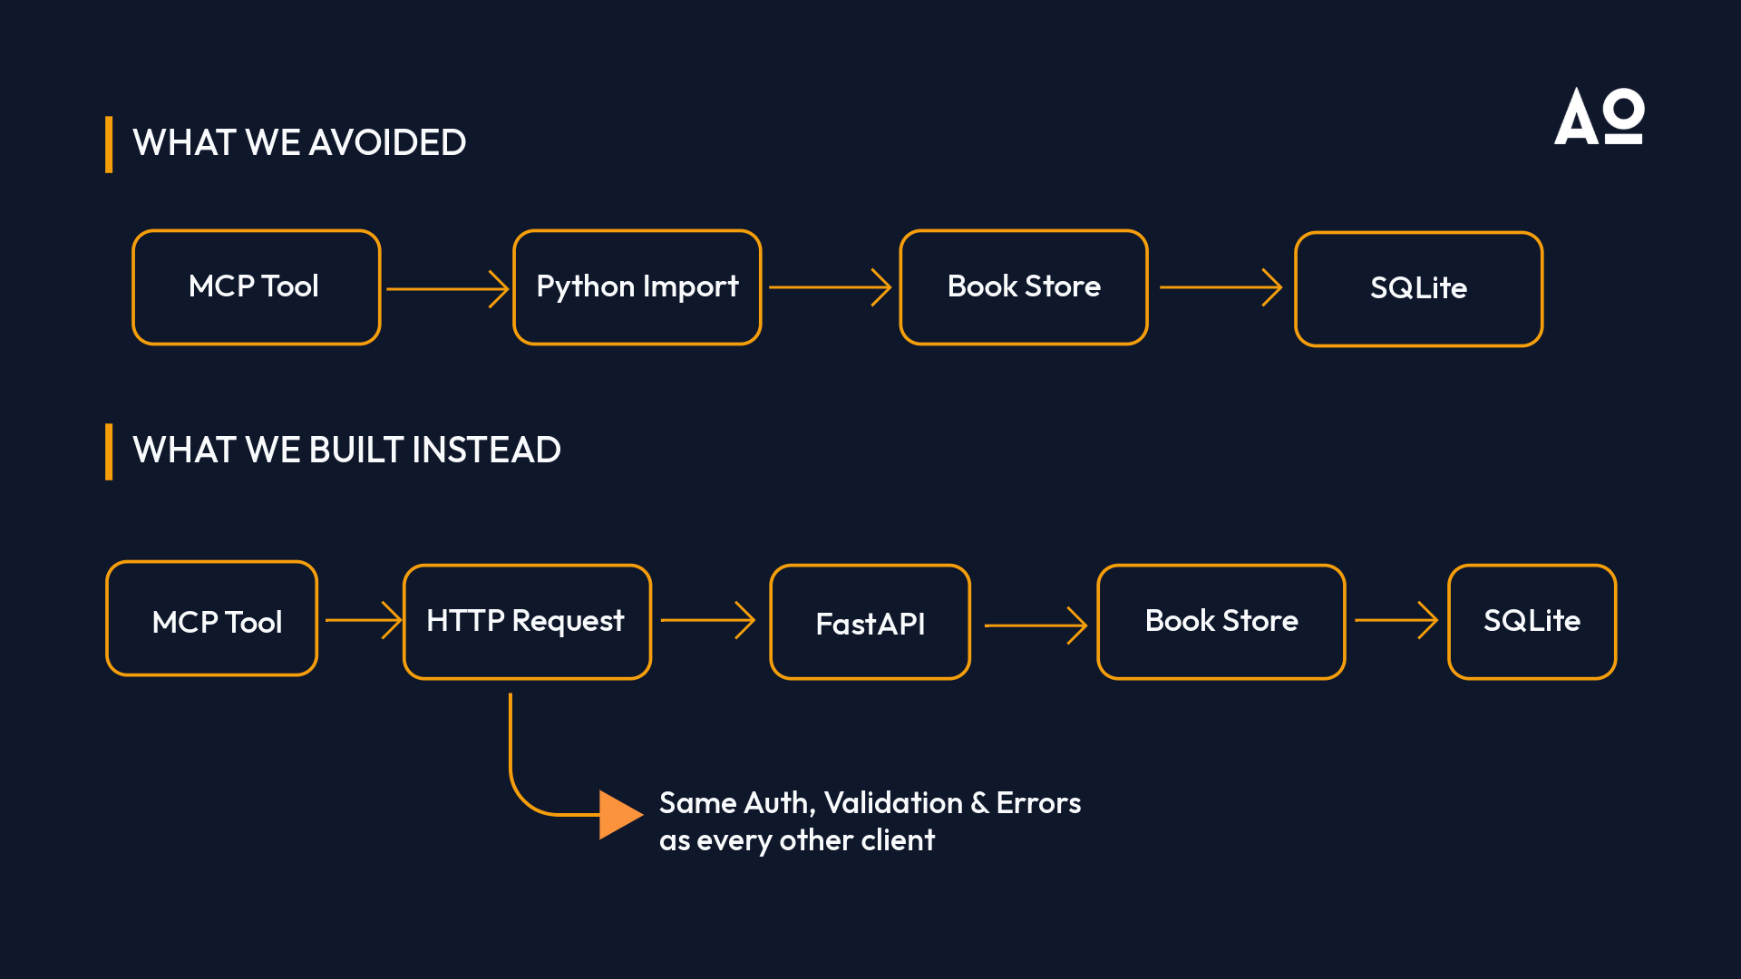Viewport: 1741px width, 979px height.
Task: Select the SQLite box in the bottom row
Action: coord(1532,622)
